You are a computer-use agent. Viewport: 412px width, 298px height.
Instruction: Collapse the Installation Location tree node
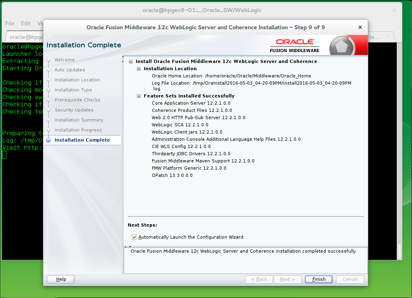click(x=139, y=69)
